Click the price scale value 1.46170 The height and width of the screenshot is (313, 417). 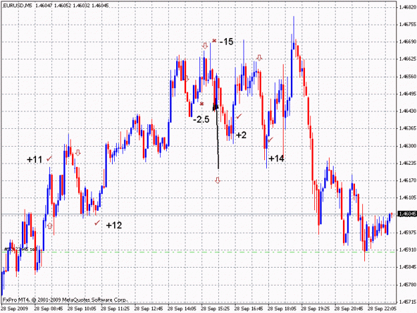pyautogui.click(x=407, y=181)
